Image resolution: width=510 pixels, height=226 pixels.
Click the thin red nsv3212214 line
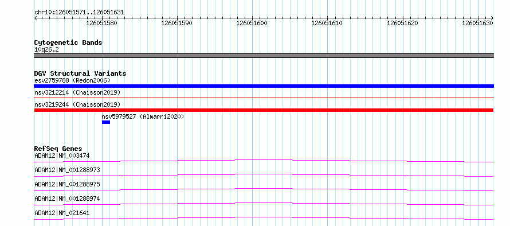pos(264,98)
